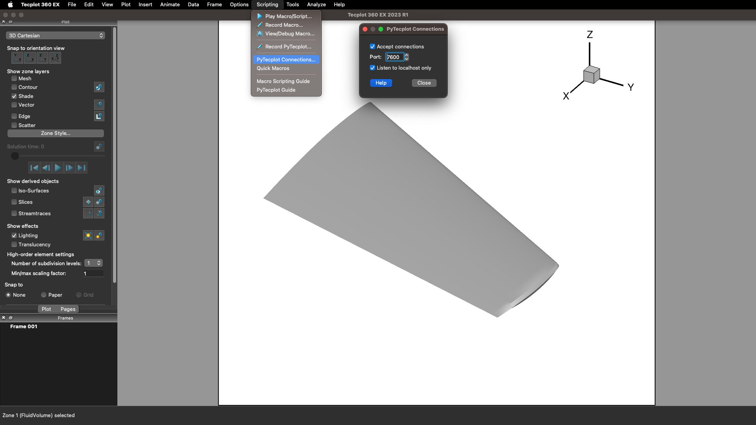Disable the Lighting effect
The height and width of the screenshot is (425, 756).
tap(14, 235)
